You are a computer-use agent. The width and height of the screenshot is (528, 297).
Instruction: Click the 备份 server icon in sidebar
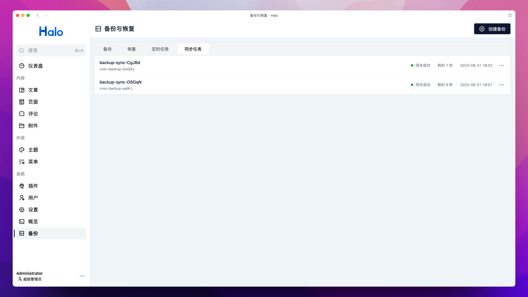coord(22,233)
